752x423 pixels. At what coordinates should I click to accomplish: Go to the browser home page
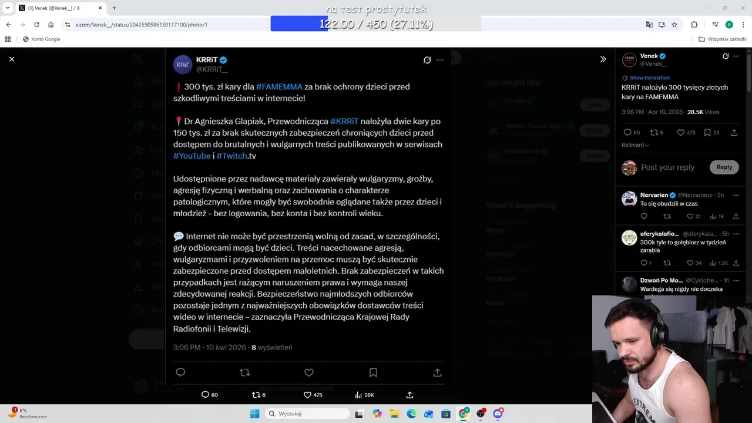(x=51, y=25)
